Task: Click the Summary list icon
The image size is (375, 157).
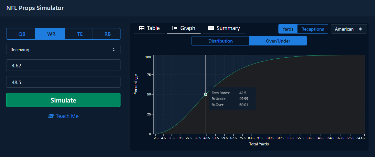Action: coord(211,28)
